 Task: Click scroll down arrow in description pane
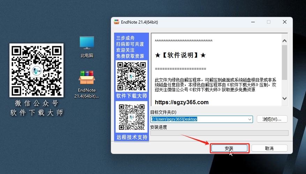[x=284, y=98]
